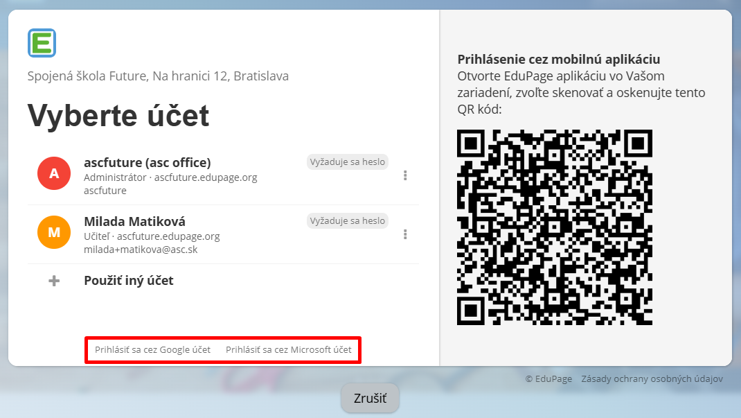Click "Vyžaduje sa heslo" badge on Milada row
This screenshot has width=741, height=418.
347,221
